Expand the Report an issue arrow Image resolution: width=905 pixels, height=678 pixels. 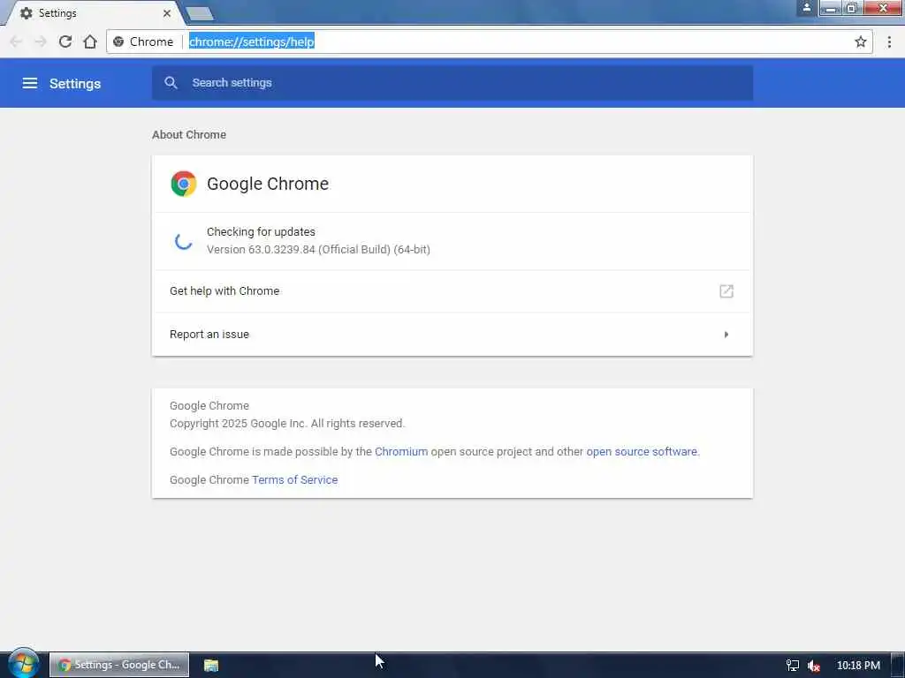click(726, 335)
